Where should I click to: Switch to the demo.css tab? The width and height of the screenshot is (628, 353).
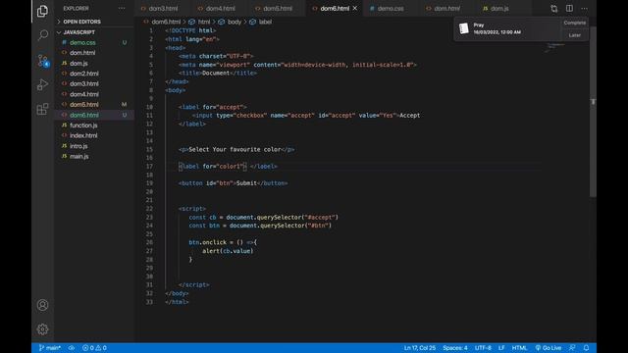(x=391, y=8)
